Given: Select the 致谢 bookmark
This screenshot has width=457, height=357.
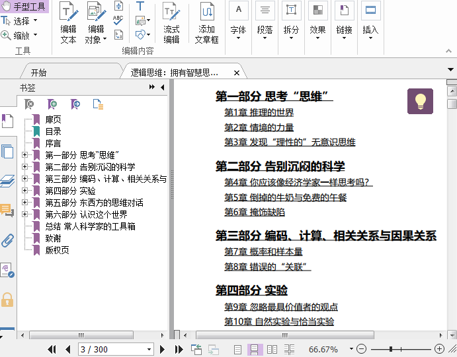Looking at the screenshot, I should 53,238.
